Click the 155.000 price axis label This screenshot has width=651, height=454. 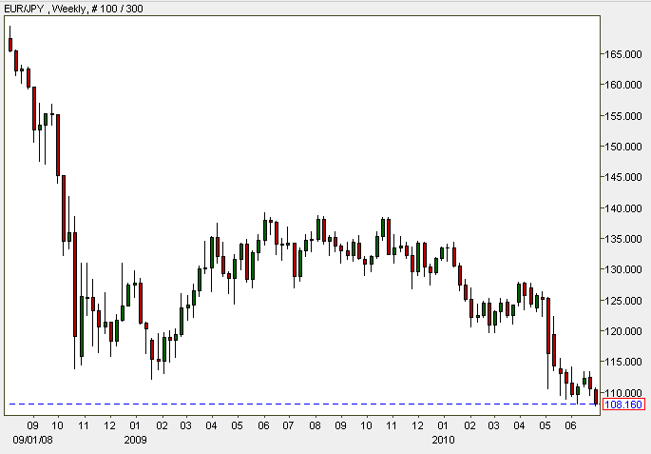(623, 116)
